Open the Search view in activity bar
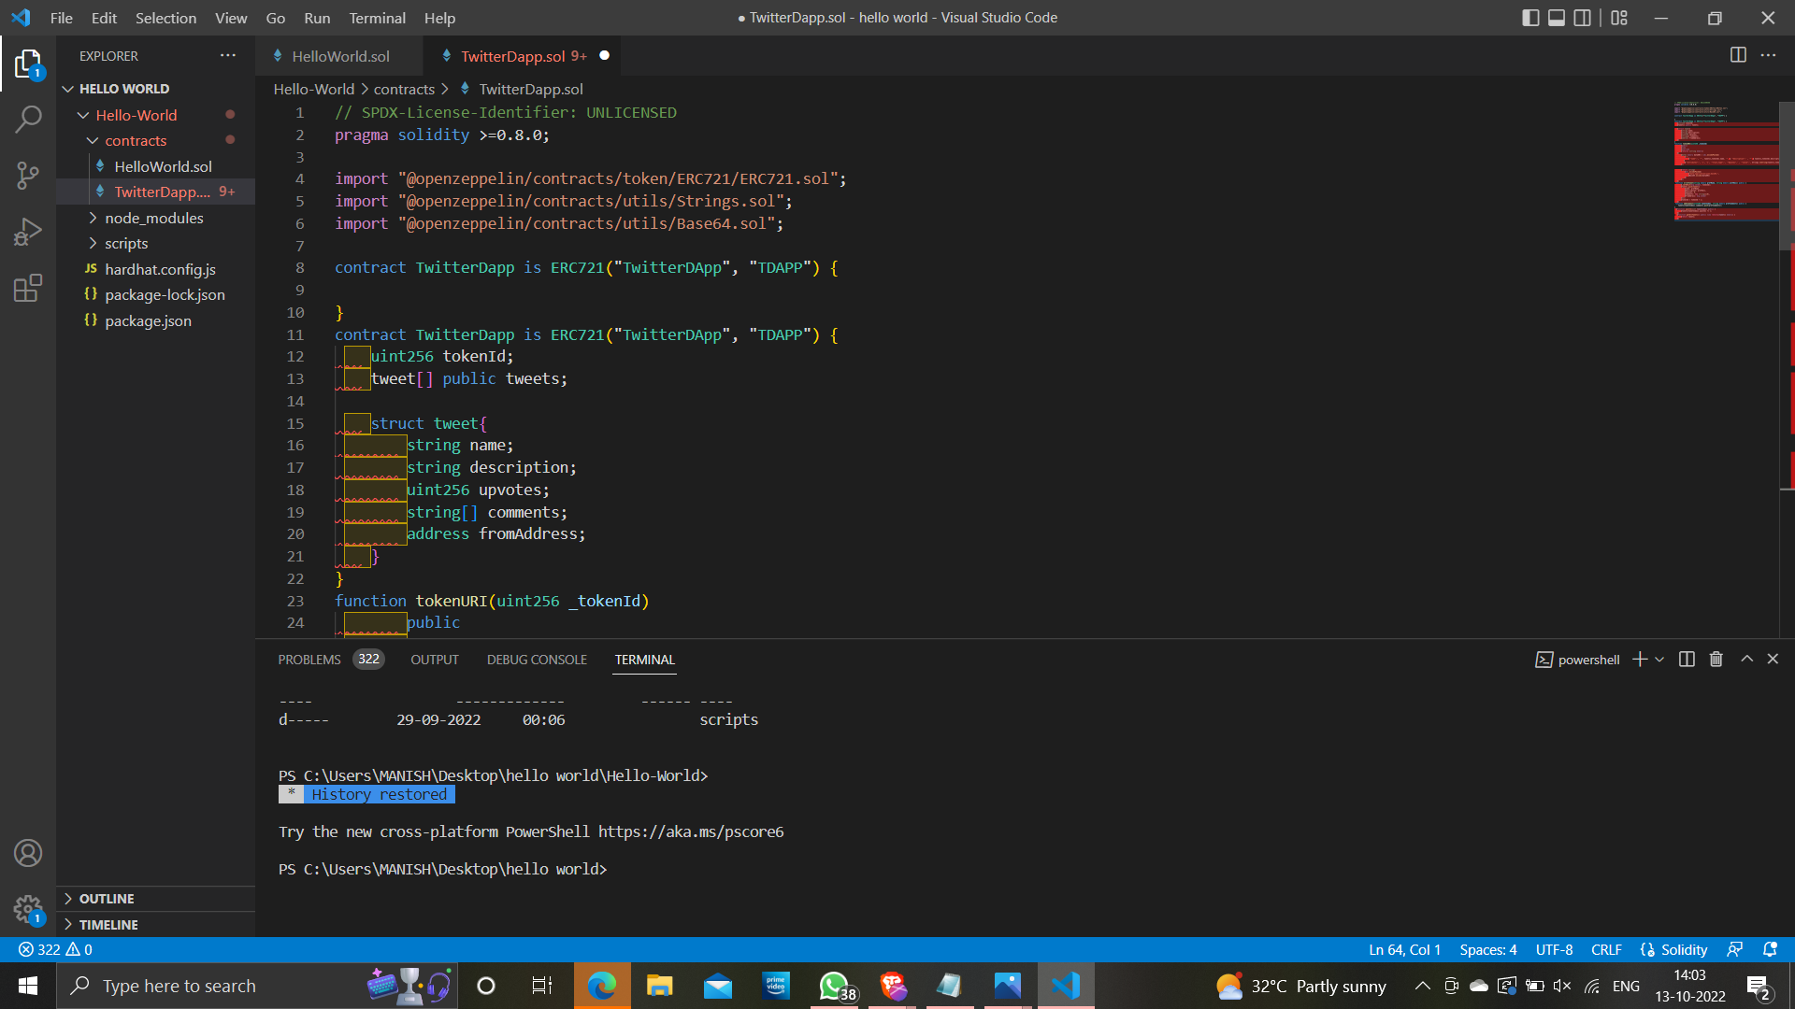Screen dimensions: 1795x1009 (28, 119)
